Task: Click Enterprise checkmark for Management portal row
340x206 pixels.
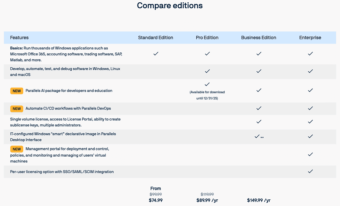Action: 310,154
